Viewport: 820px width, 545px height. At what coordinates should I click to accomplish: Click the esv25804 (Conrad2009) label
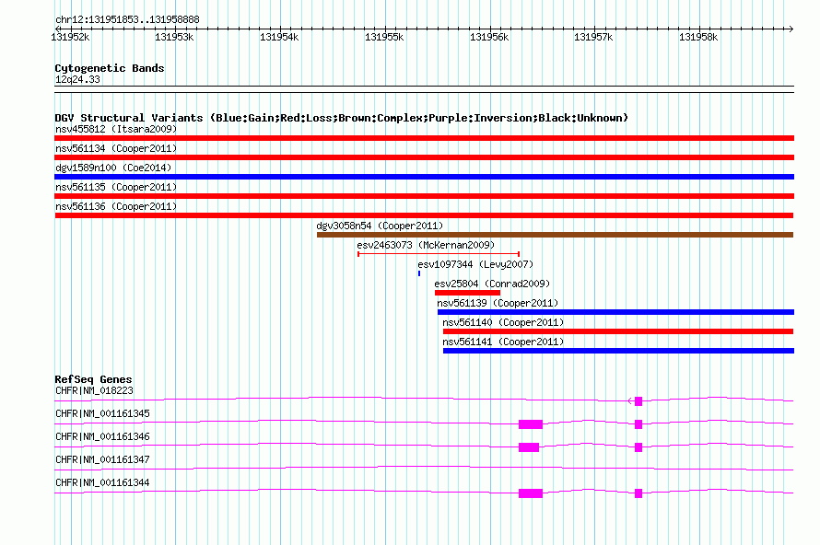[x=492, y=284]
